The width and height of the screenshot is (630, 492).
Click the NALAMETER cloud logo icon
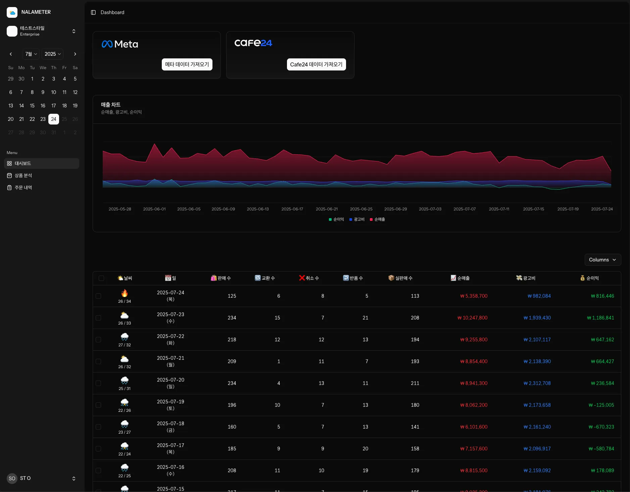(12, 12)
